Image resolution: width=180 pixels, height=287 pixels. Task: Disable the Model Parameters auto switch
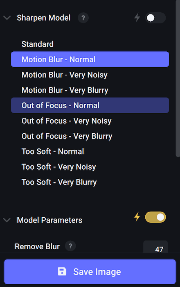(155, 217)
